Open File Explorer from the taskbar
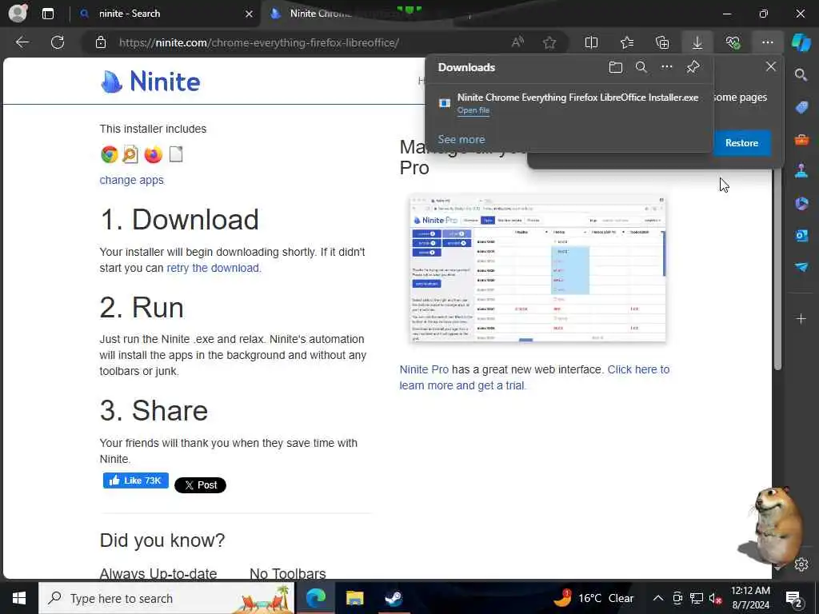The width and height of the screenshot is (819, 614). [x=354, y=598]
